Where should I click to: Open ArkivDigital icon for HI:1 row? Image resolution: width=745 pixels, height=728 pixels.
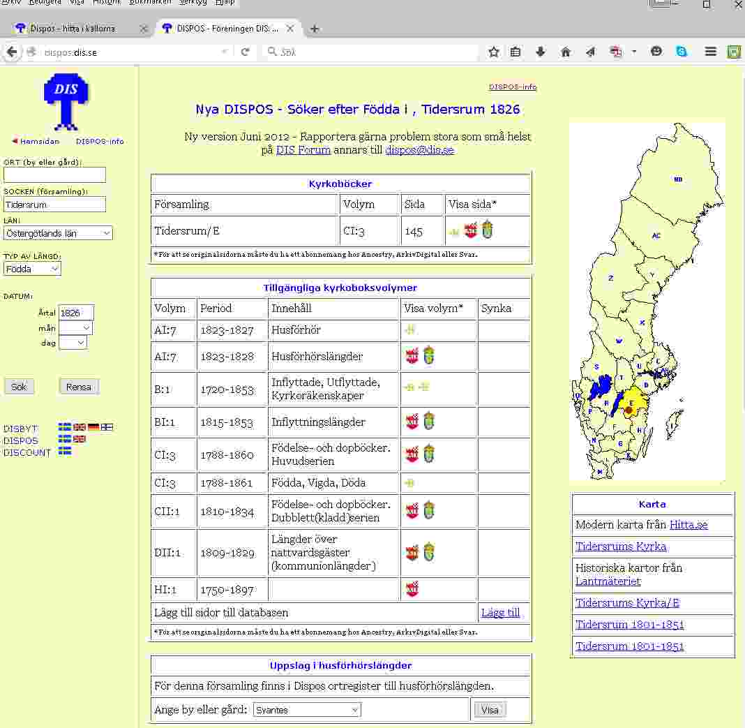click(412, 589)
